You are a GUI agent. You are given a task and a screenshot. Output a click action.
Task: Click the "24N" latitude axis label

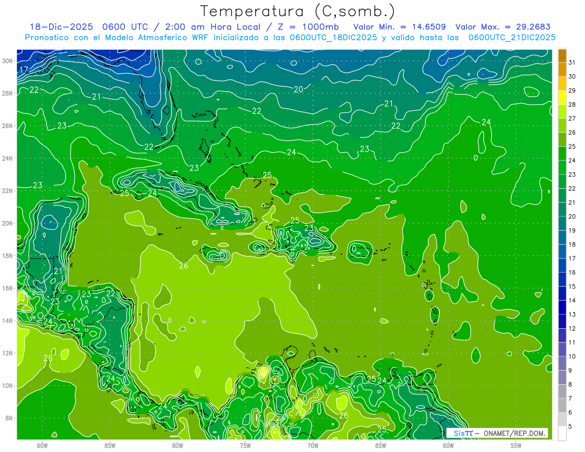coord(7,158)
